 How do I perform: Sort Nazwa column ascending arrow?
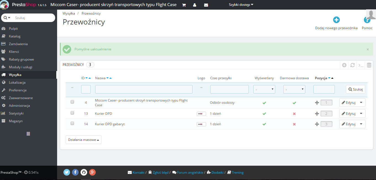111,78
